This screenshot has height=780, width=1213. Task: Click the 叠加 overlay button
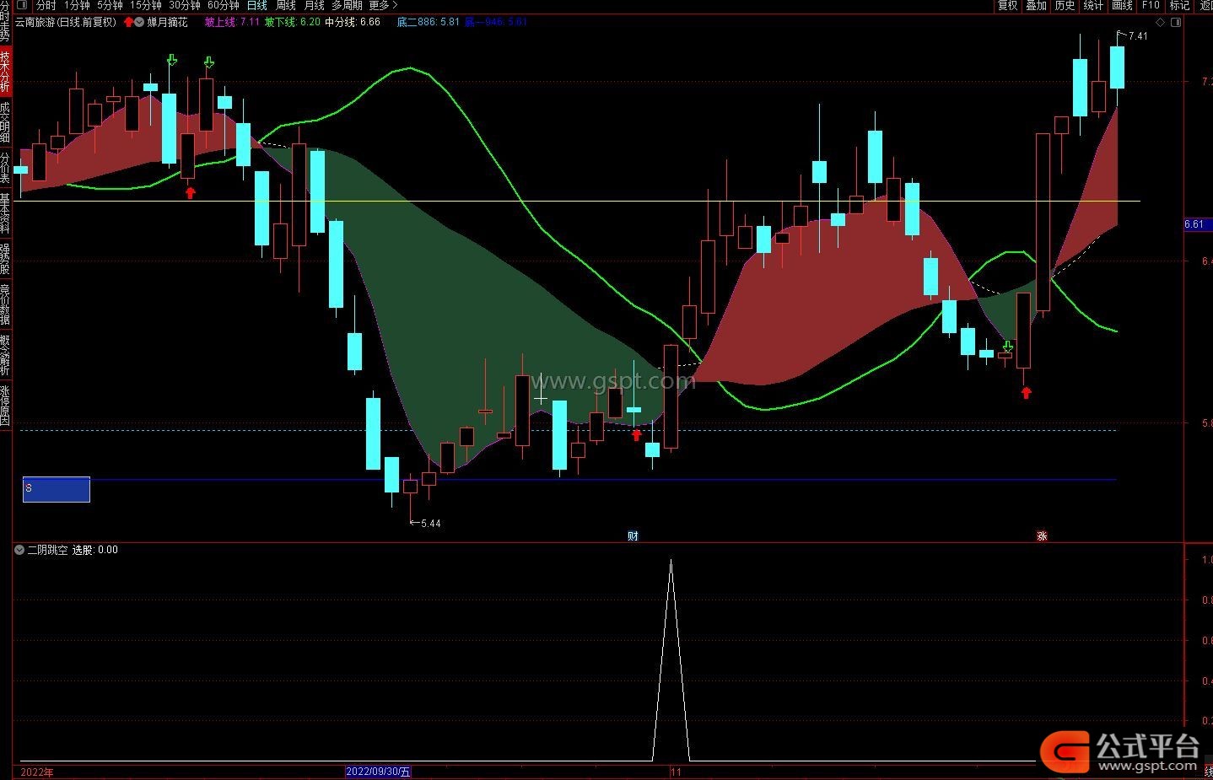[1036, 5]
